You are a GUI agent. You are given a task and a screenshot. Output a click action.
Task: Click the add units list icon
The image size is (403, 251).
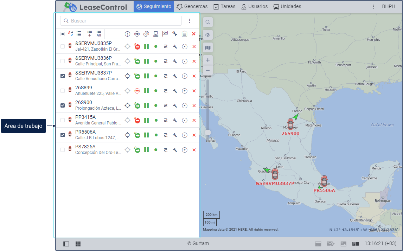click(x=90, y=34)
